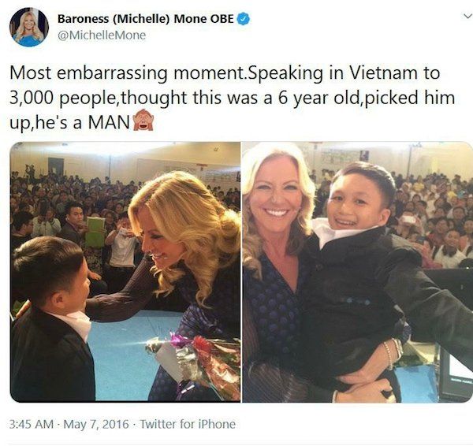Viewport: 473px width, 446px height.
Task: Expand the tweet options chevron
Action: coord(467,16)
